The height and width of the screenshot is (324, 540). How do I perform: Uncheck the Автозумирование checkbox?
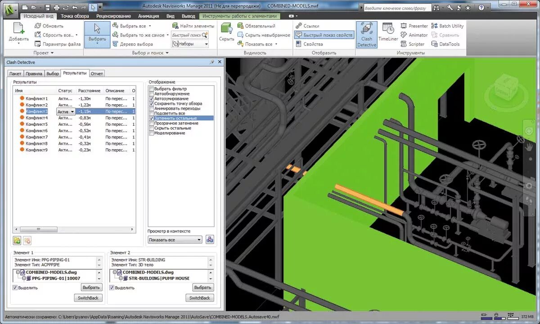coord(152,99)
